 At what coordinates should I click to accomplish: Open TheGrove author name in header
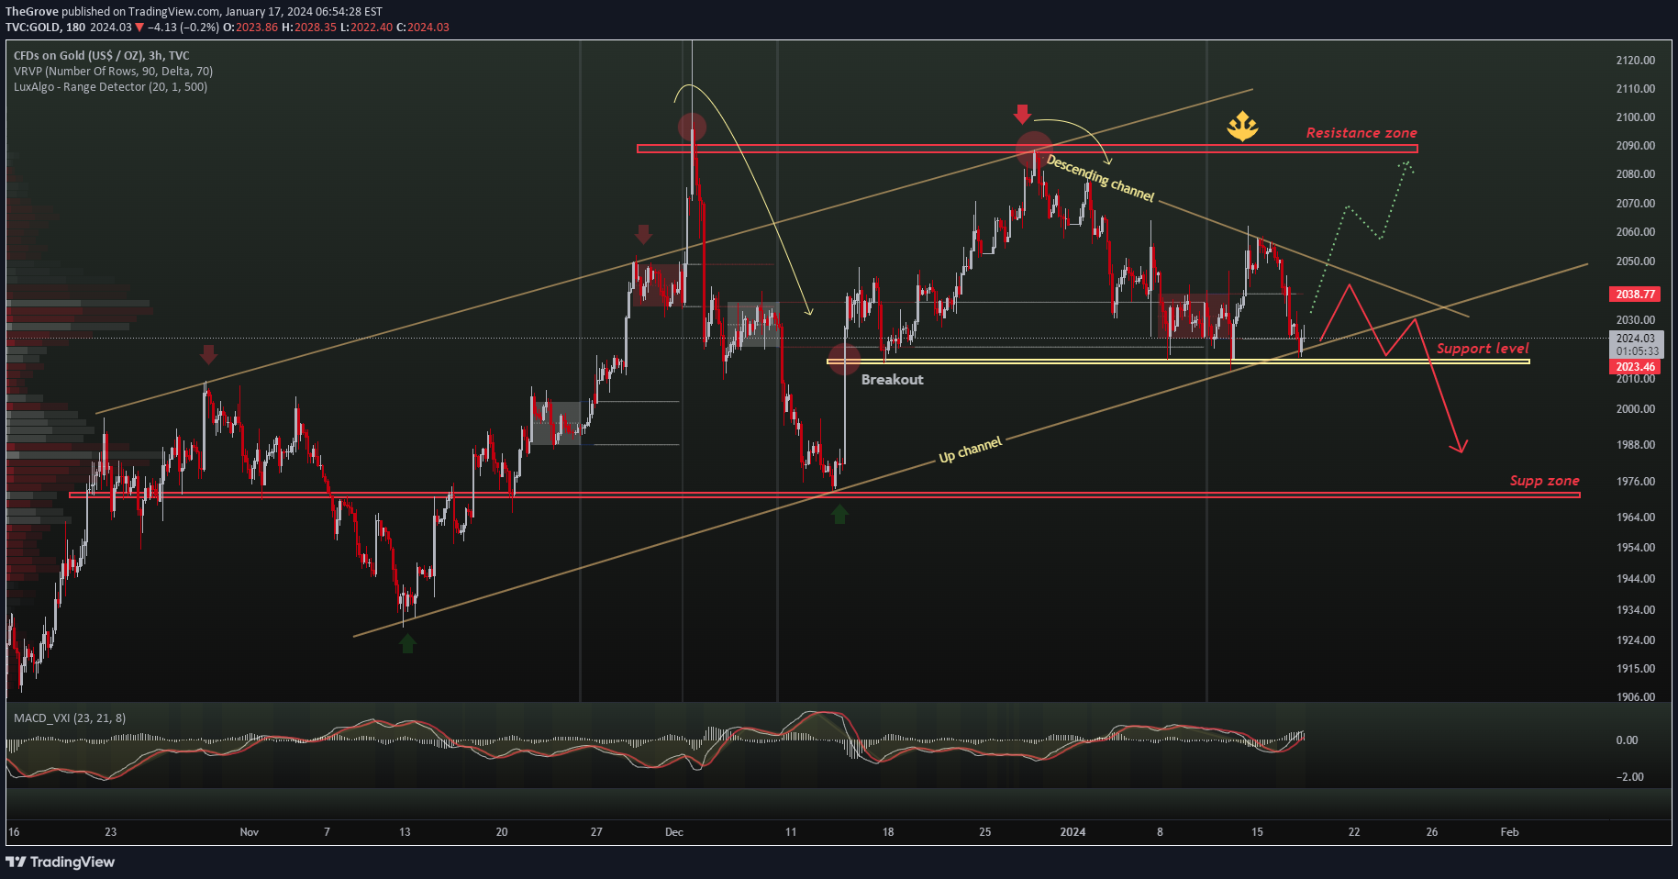coord(32,12)
